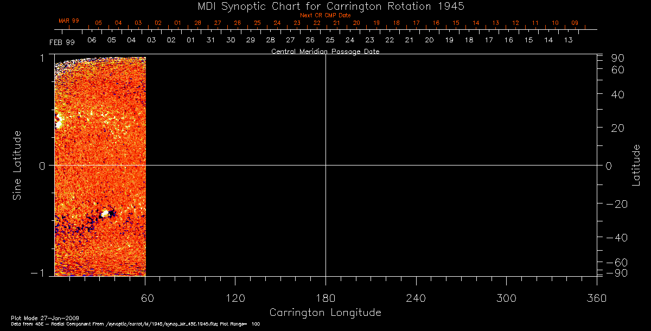This screenshot has width=651, height=331.
Task: Click the 'Carrington Longitude' axis title
Action: click(325, 313)
